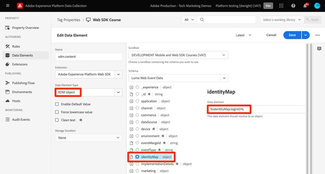Select the _experience radio button
The width and height of the screenshot is (325, 174).
137,87
